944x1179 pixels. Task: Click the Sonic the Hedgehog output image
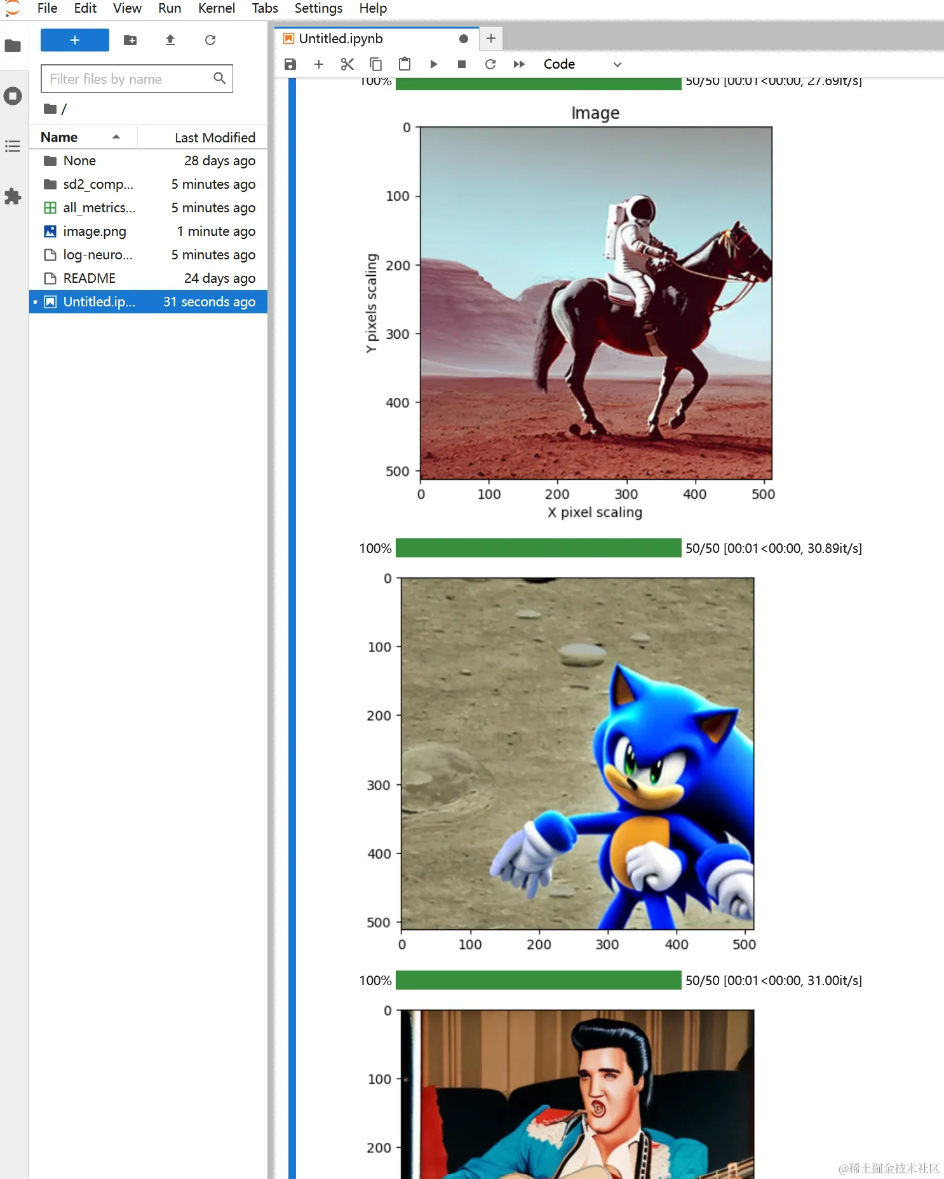(x=577, y=754)
